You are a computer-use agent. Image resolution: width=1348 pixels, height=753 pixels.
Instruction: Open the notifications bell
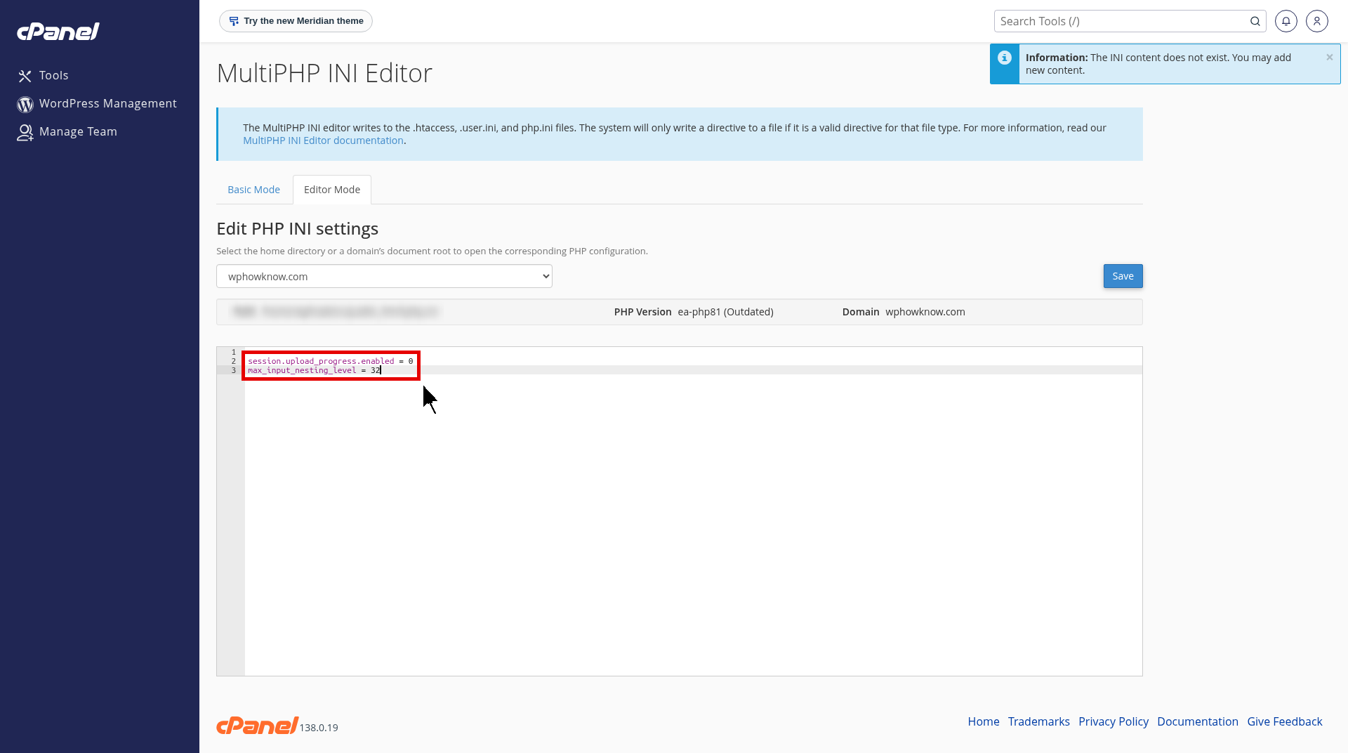coord(1286,21)
